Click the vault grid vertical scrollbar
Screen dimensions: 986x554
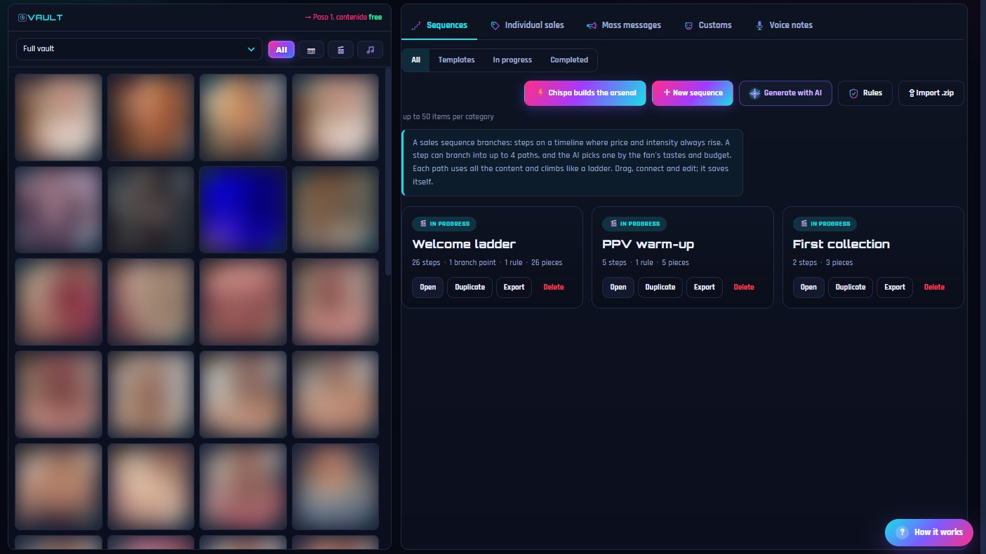pyautogui.click(x=387, y=172)
